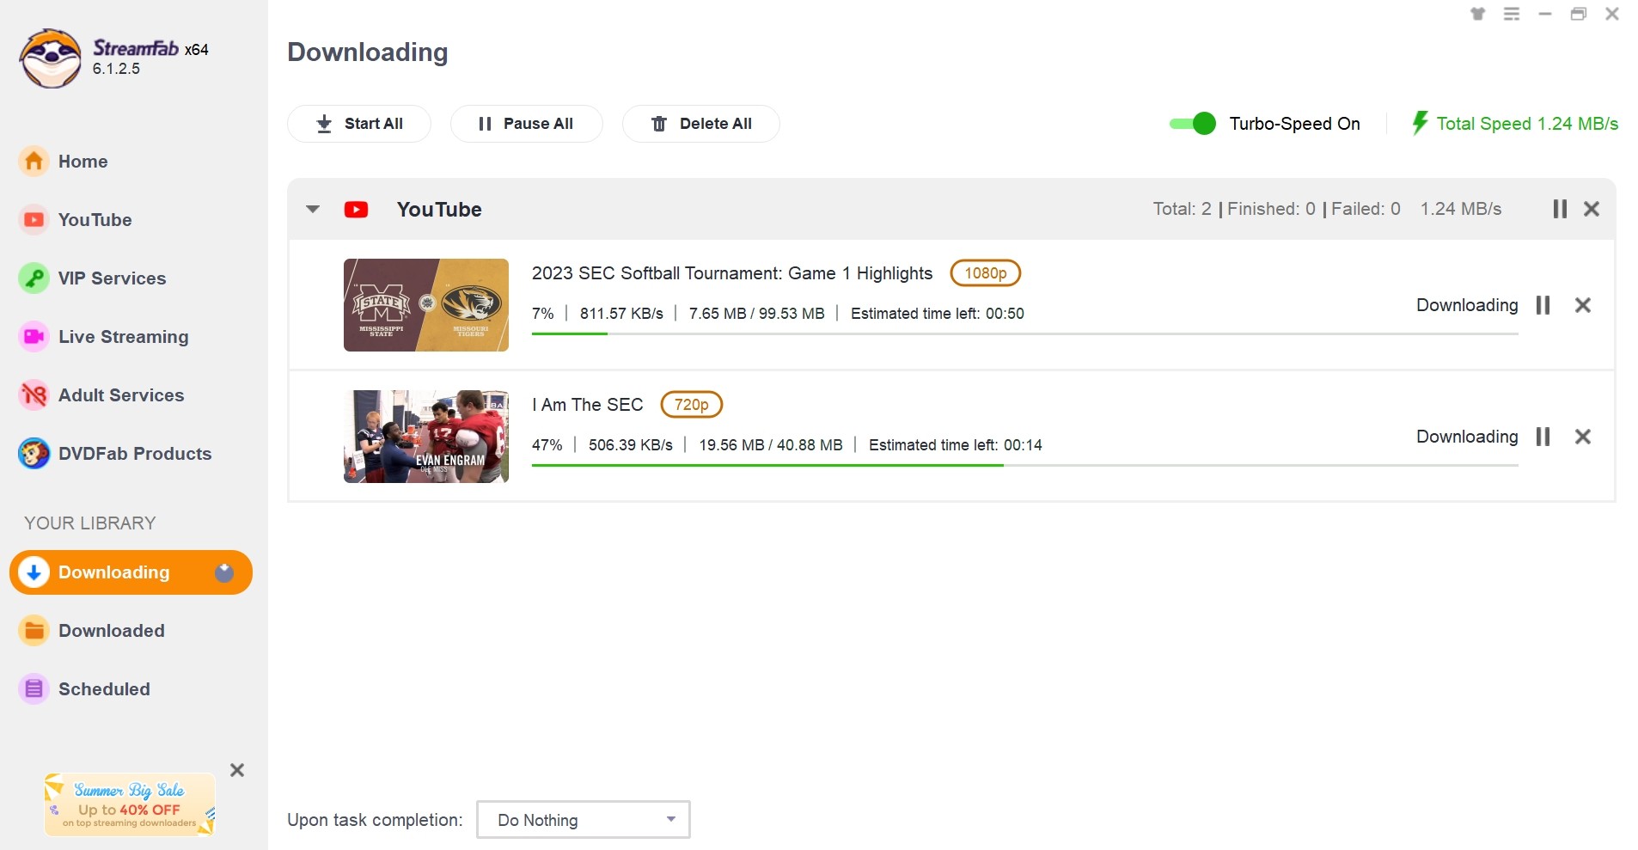The width and height of the screenshot is (1638, 850).
Task: Click the title 2023 SEC Softball Tournament
Action: tap(732, 273)
